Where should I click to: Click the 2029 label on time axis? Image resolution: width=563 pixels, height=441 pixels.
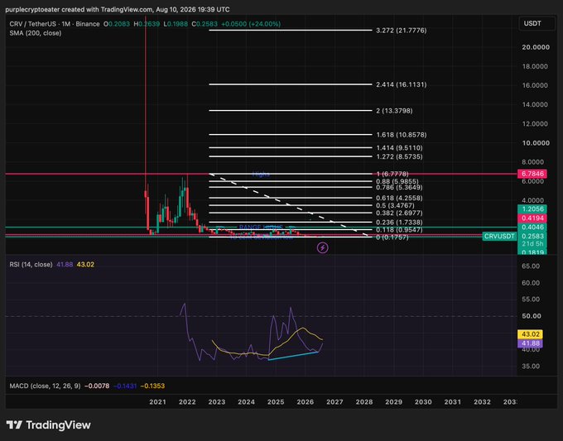click(393, 402)
